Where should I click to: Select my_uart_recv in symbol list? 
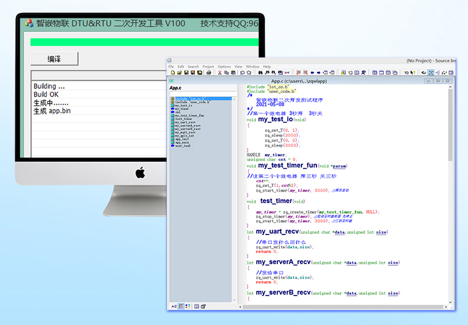coord(186,122)
